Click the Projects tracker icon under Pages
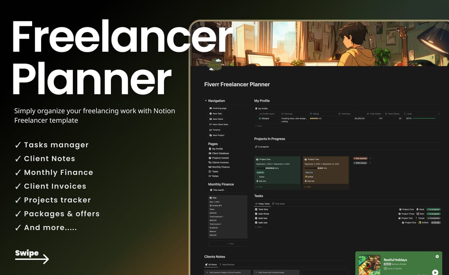This screenshot has width=449, height=275. click(210, 158)
